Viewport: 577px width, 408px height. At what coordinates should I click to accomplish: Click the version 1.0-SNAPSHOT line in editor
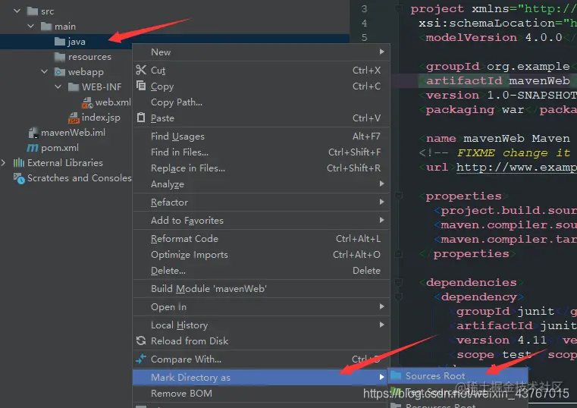point(498,95)
